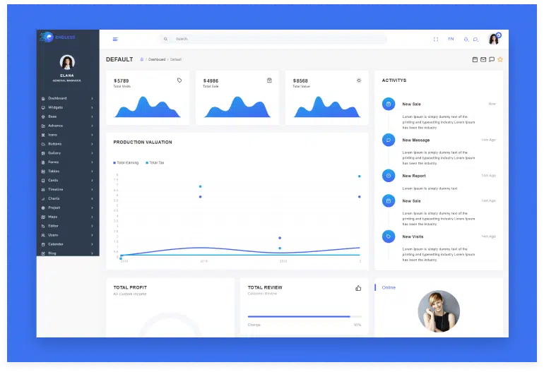Click the New Message activity title
The image size is (544, 372).
pos(415,140)
